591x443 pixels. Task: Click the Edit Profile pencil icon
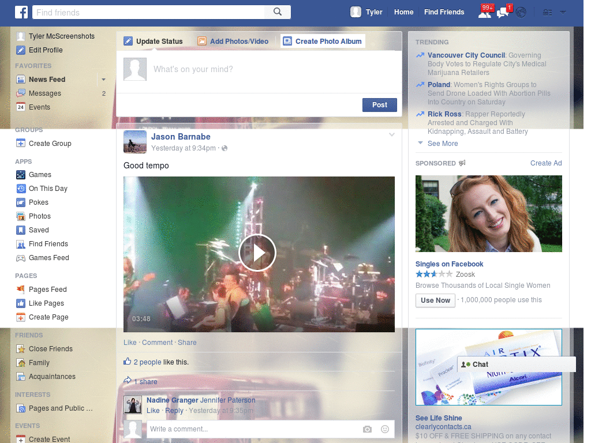click(x=21, y=50)
